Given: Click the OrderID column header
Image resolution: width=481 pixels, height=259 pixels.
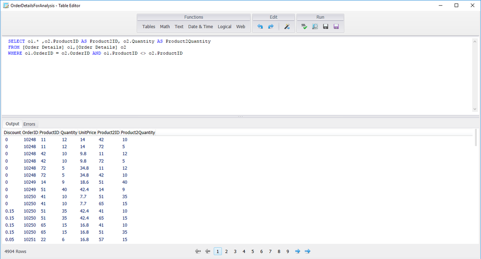Looking at the screenshot, I should [x=30, y=133].
